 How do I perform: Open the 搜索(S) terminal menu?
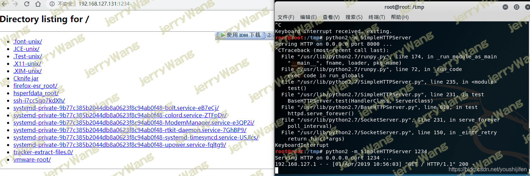(x=354, y=17)
